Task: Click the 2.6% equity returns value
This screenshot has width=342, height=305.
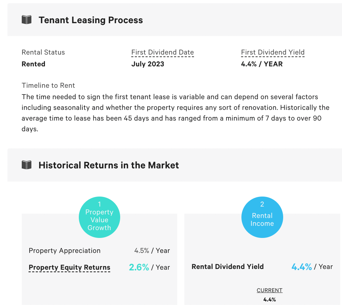Action: coord(139,267)
